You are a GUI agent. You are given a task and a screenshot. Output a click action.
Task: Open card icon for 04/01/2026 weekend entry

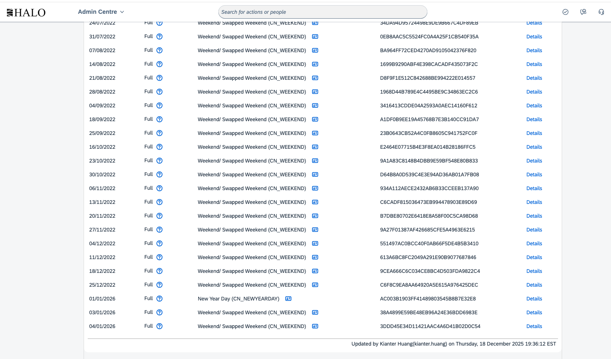[x=315, y=326]
